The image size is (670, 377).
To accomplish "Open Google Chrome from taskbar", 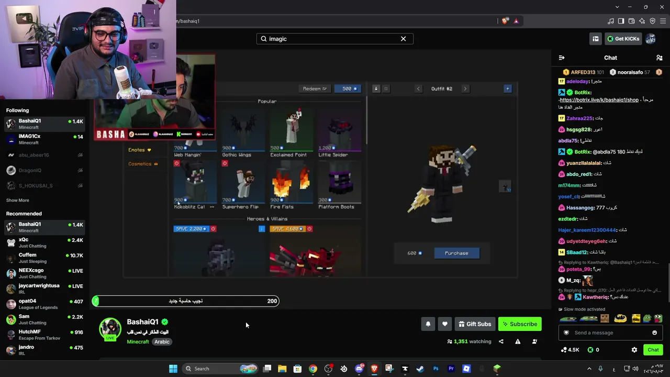I will [x=312, y=369].
